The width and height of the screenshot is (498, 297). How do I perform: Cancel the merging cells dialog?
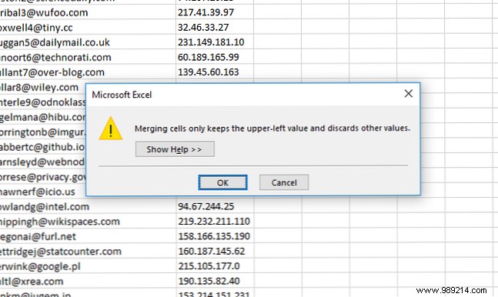(x=283, y=182)
